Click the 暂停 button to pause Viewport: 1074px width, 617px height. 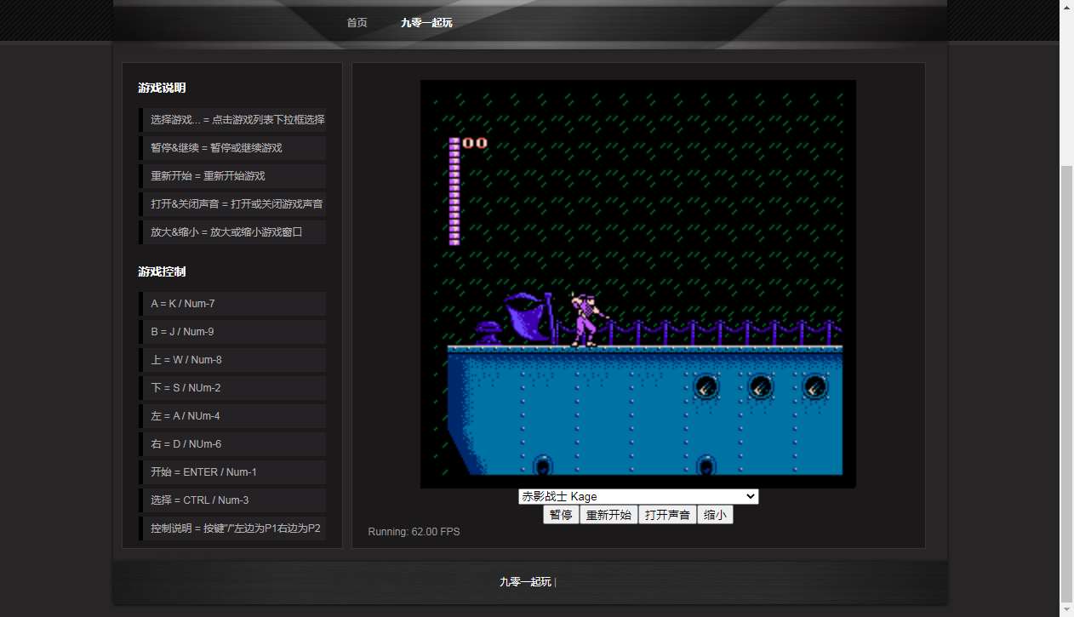(x=561, y=515)
